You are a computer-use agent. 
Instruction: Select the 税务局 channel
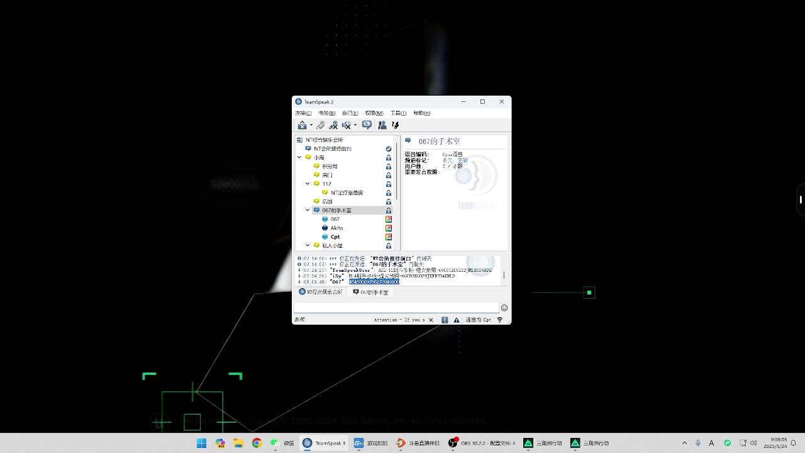tap(330, 166)
